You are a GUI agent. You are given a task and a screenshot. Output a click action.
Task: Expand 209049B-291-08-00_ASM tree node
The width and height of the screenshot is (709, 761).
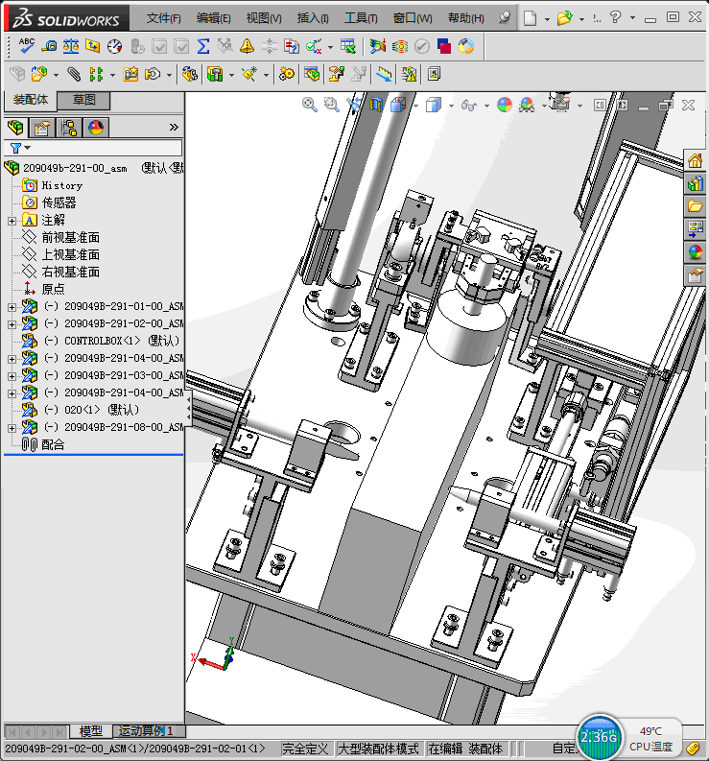(x=12, y=428)
